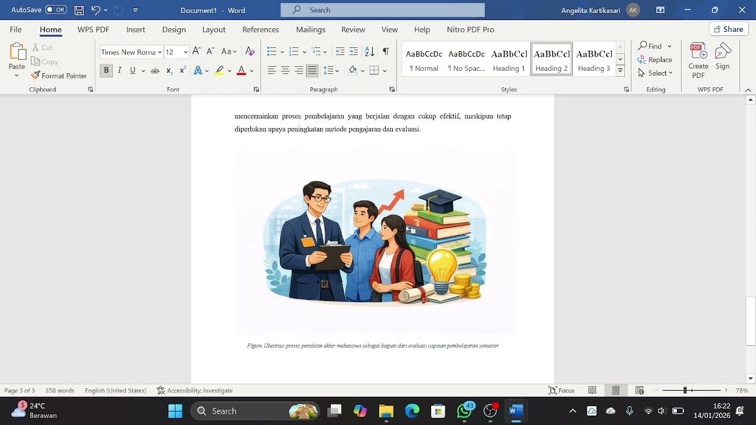Viewport: 756px width, 425px height.
Task: Expand the Styles gallery More arrow
Action: tap(620, 71)
